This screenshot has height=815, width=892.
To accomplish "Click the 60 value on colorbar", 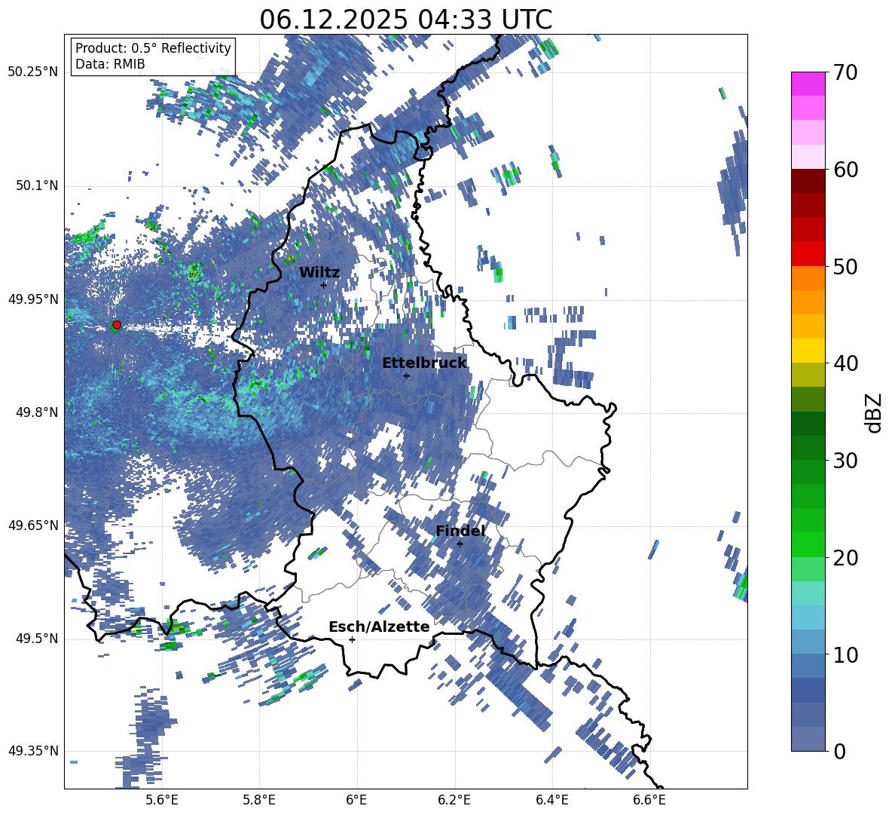I will (845, 170).
